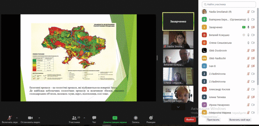This screenshot has height=126, width=259.
Task: Open the Reactions icon
Action: 151,118
